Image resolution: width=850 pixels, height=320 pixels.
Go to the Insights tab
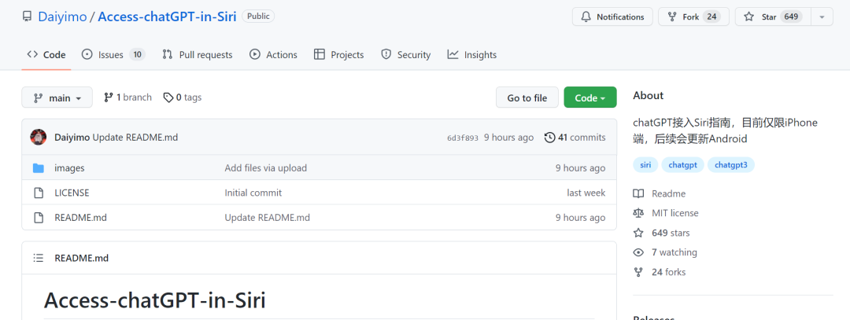coord(472,55)
